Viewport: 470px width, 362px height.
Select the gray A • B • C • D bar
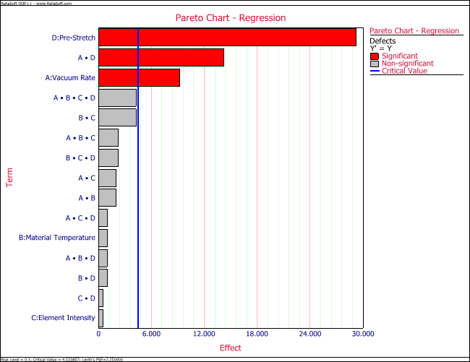(x=117, y=98)
